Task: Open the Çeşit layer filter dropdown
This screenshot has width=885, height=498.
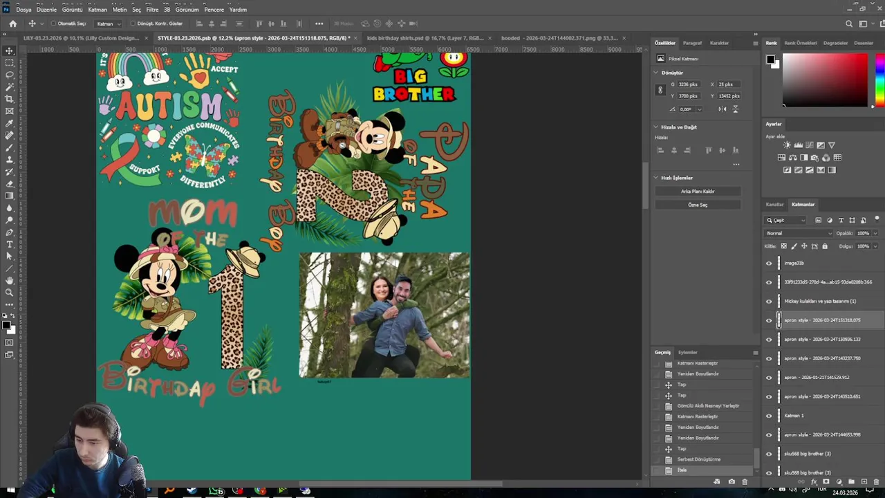Action: (786, 220)
